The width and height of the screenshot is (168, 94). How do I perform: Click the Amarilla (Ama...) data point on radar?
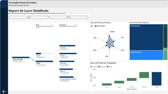113,46
